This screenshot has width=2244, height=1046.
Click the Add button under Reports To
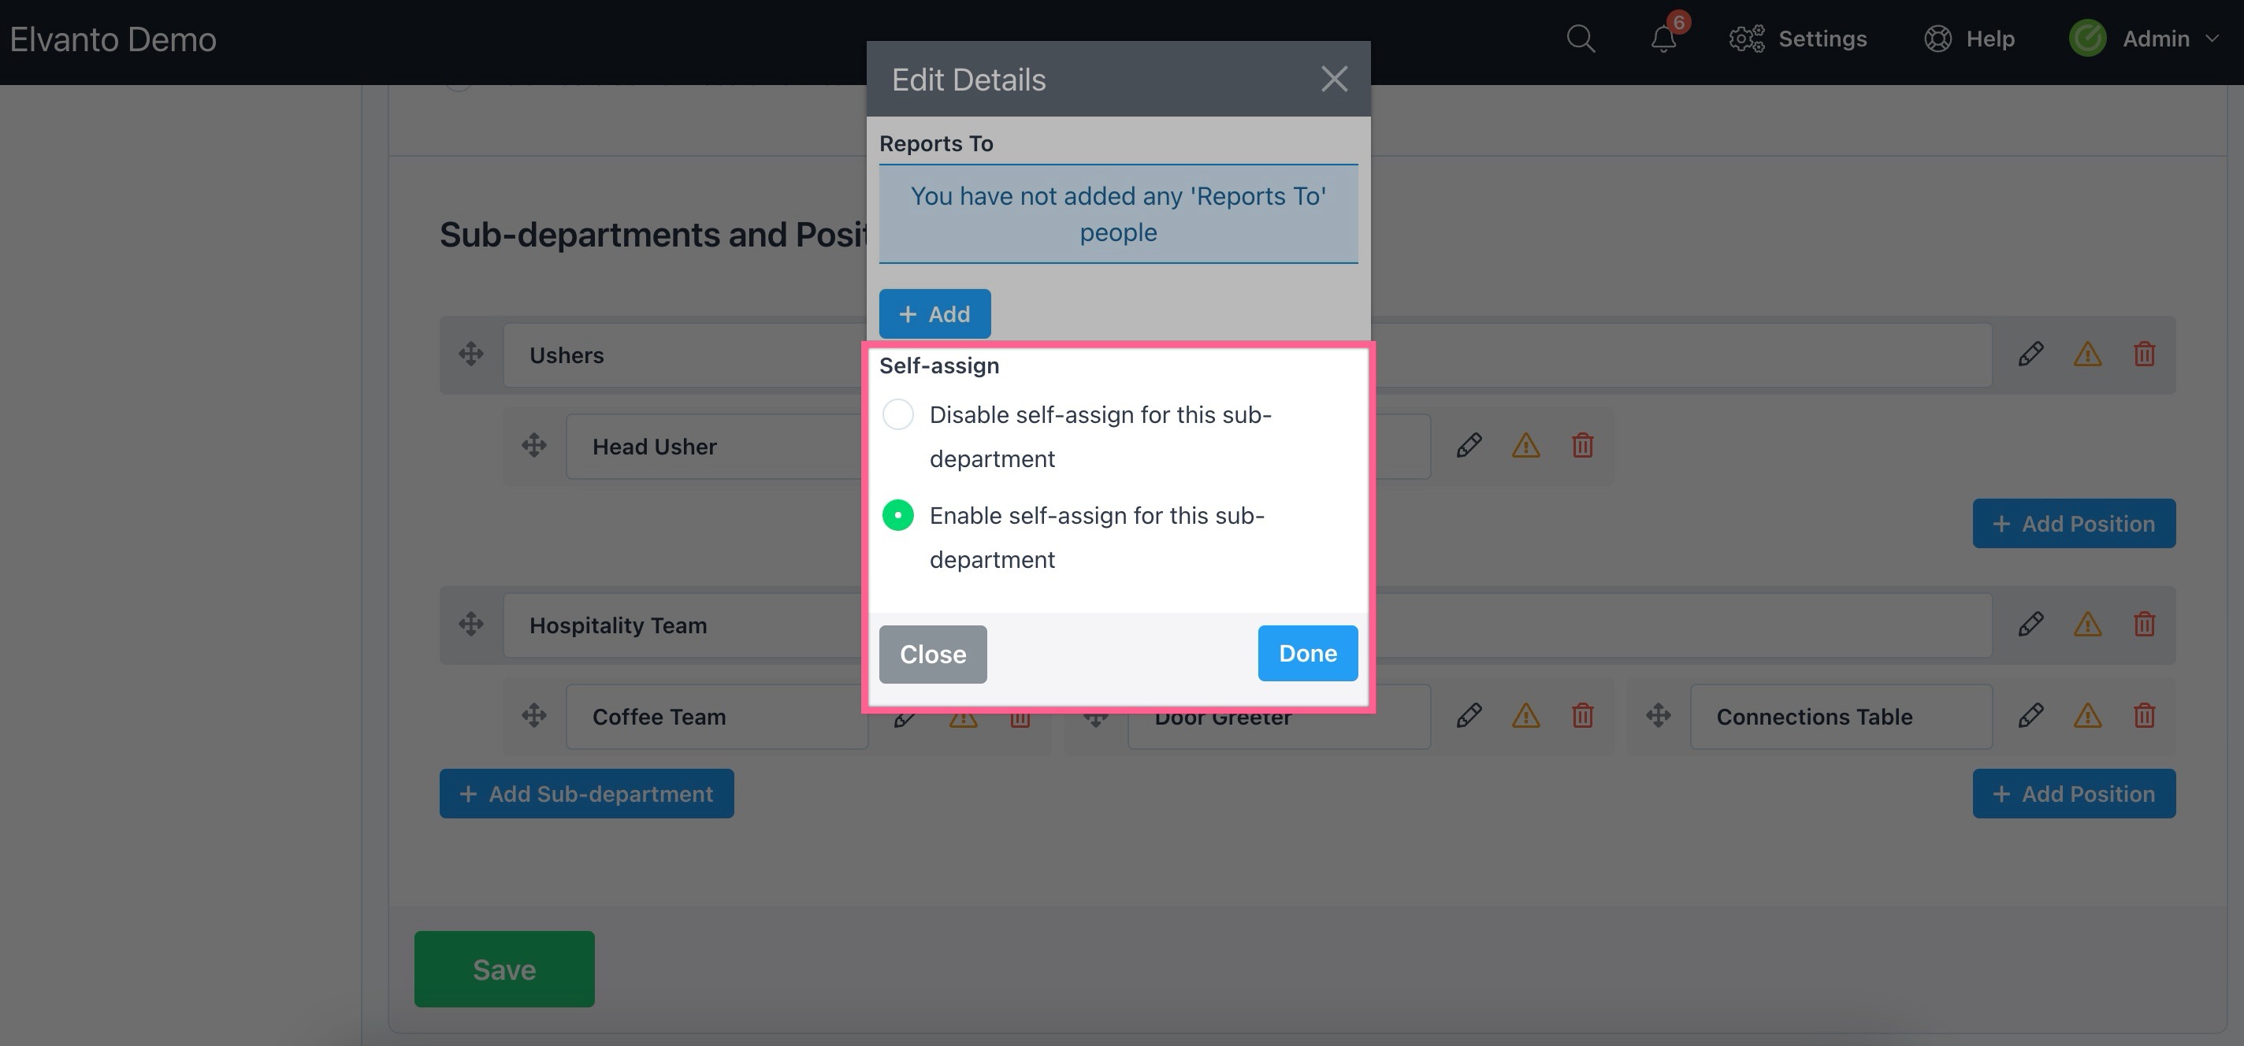pyautogui.click(x=934, y=313)
